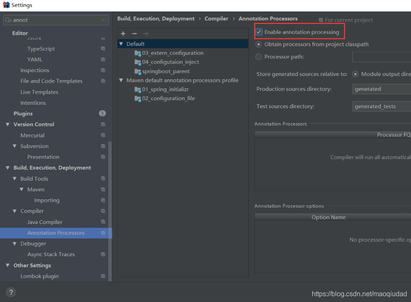The height and width of the screenshot is (302, 411).
Task: Collapse Maven default annotation processors profile
Action: tap(121, 80)
